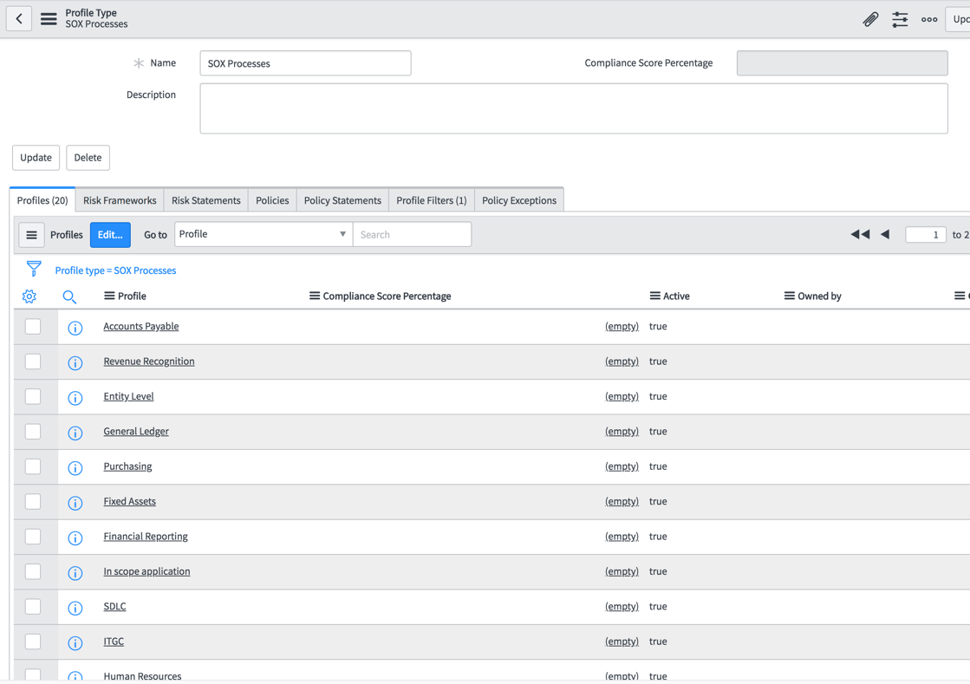Open the ITGC profile link

tap(114, 642)
